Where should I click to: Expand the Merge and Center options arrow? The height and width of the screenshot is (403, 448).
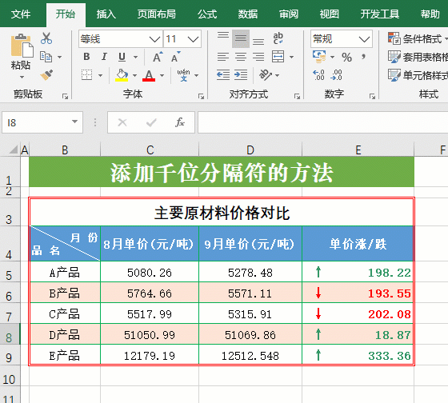(x=291, y=57)
